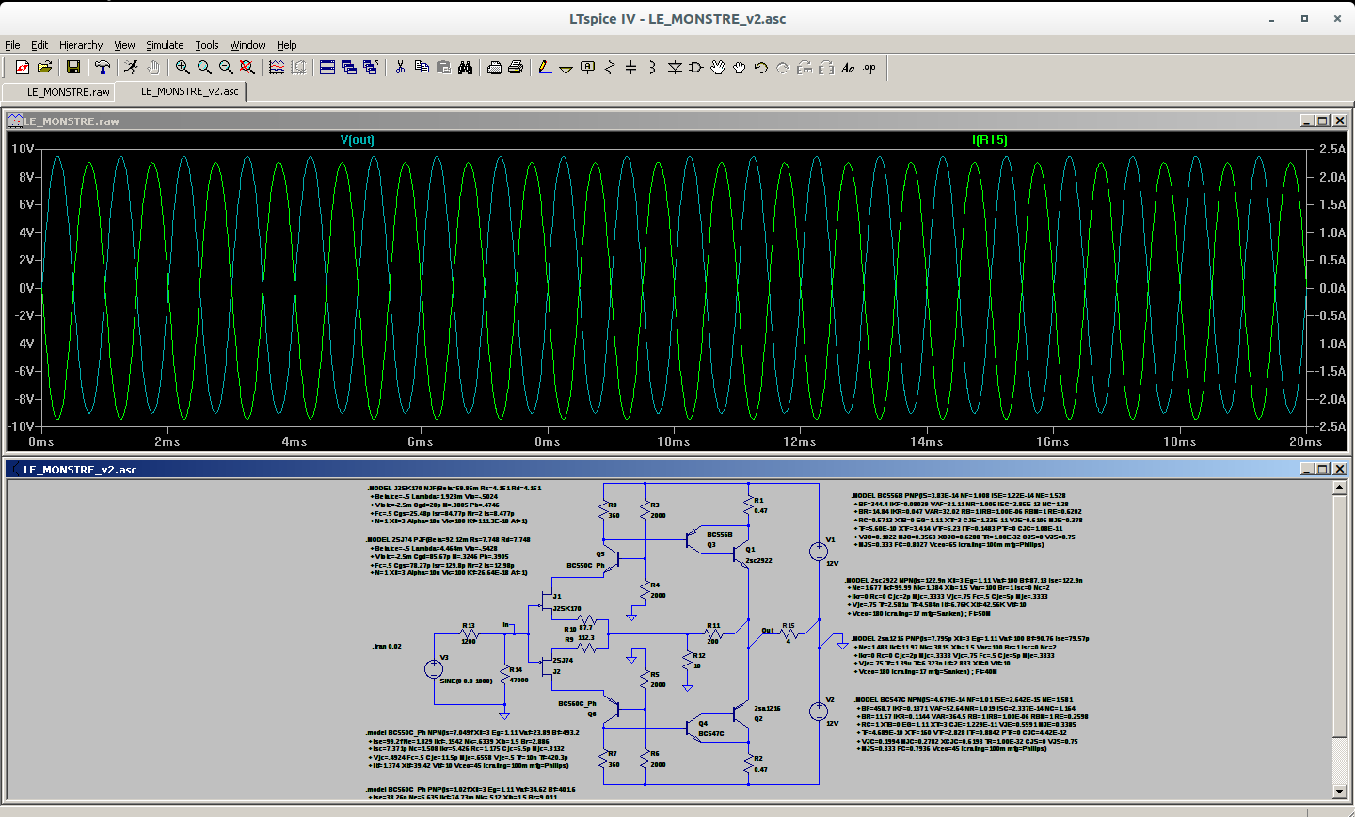This screenshot has width=1355, height=817.
Task: Click the New Schematic toolbar icon
Action: tap(23, 67)
